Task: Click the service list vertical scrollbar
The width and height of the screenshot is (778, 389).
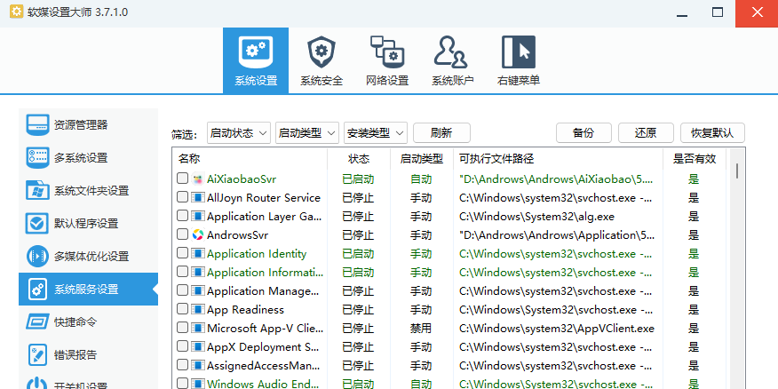Action: tap(736, 266)
